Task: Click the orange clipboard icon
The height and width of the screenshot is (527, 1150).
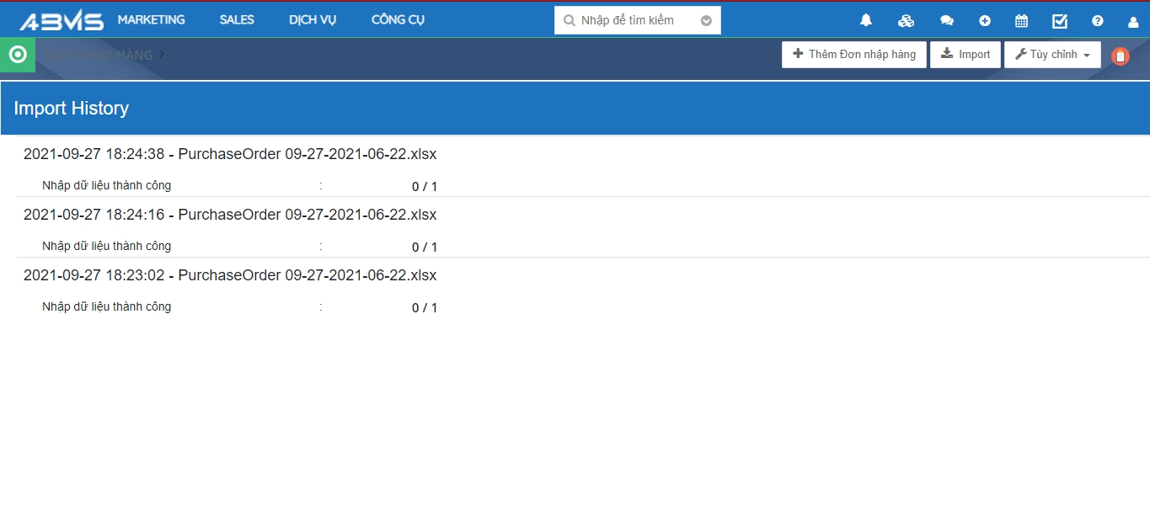Action: coord(1120,56)
